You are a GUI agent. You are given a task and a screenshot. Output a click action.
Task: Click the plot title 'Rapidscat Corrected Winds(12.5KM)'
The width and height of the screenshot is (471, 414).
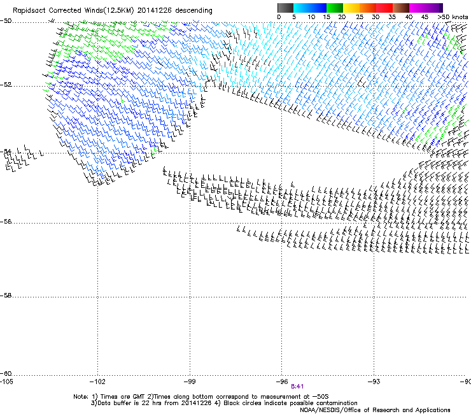coord(73,11)
